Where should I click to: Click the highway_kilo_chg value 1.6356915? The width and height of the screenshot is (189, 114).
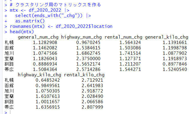click(48, 107)
